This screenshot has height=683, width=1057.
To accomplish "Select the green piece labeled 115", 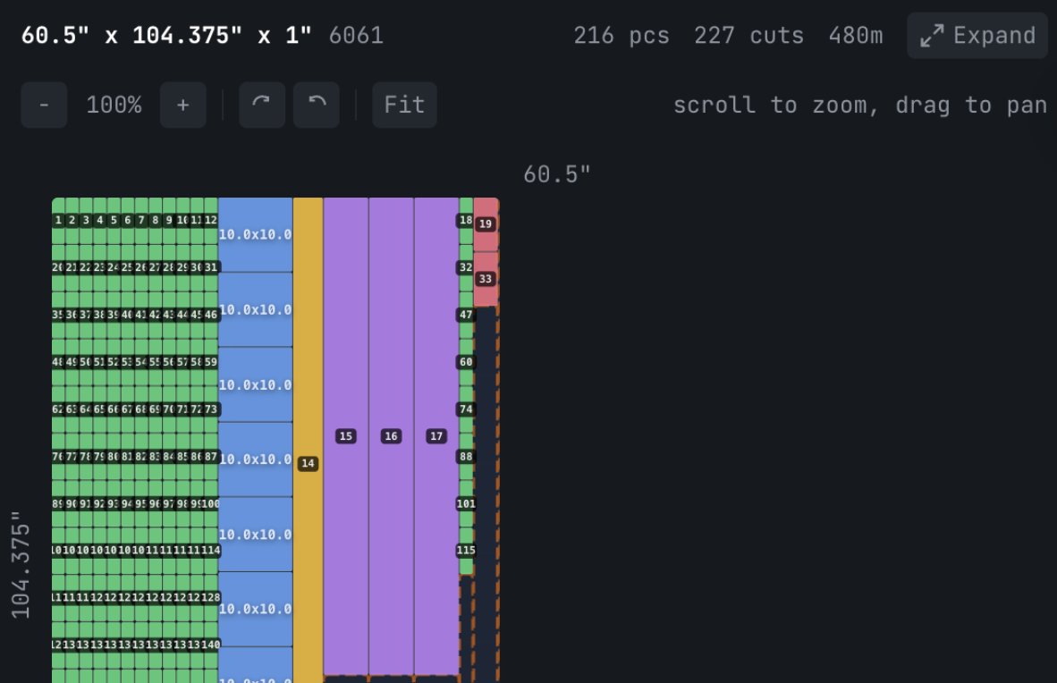I will 466,550.
